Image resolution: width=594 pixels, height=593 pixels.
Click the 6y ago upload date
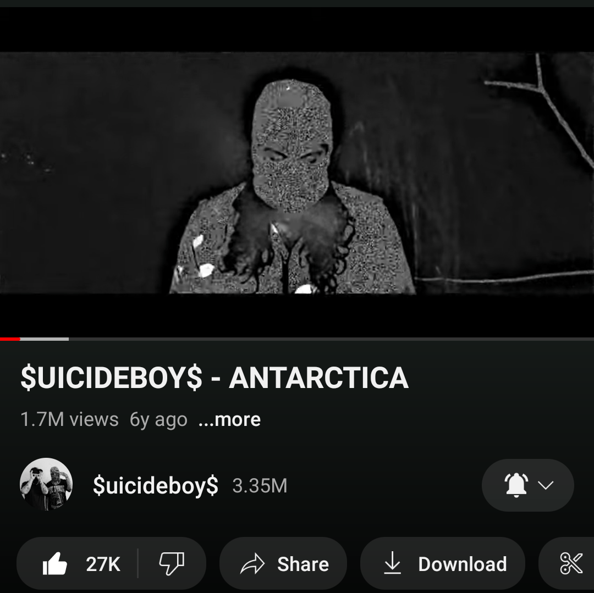click(x=158, y=420)
